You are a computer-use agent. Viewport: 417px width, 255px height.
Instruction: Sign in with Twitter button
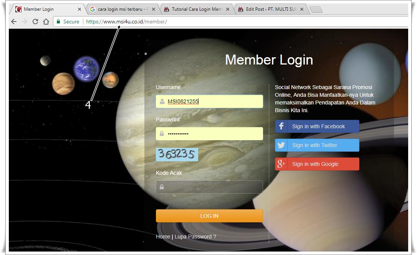point(317,145)
